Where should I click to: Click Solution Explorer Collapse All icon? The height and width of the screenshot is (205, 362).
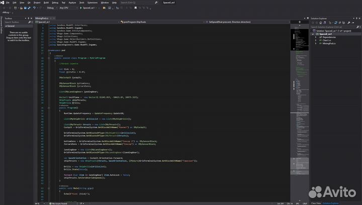tap(339, 23)
